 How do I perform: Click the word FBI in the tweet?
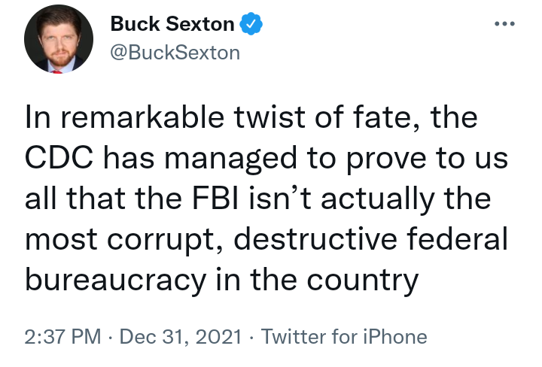click(215, 199)
